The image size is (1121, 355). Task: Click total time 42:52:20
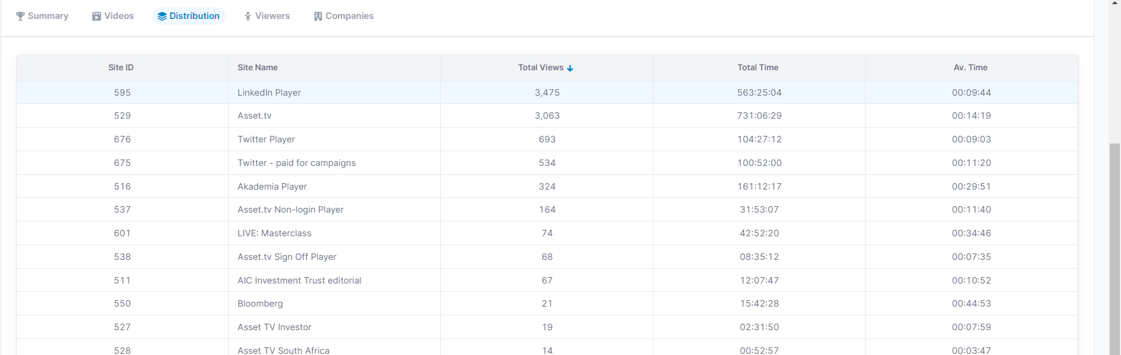tap(759, 233)
